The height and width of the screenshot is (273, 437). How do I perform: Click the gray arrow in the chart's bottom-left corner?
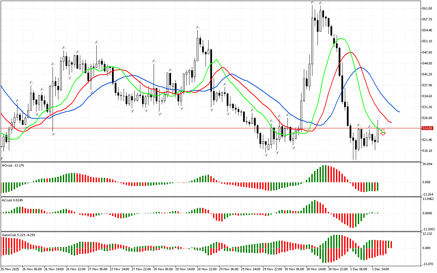(x=2, y=159)
